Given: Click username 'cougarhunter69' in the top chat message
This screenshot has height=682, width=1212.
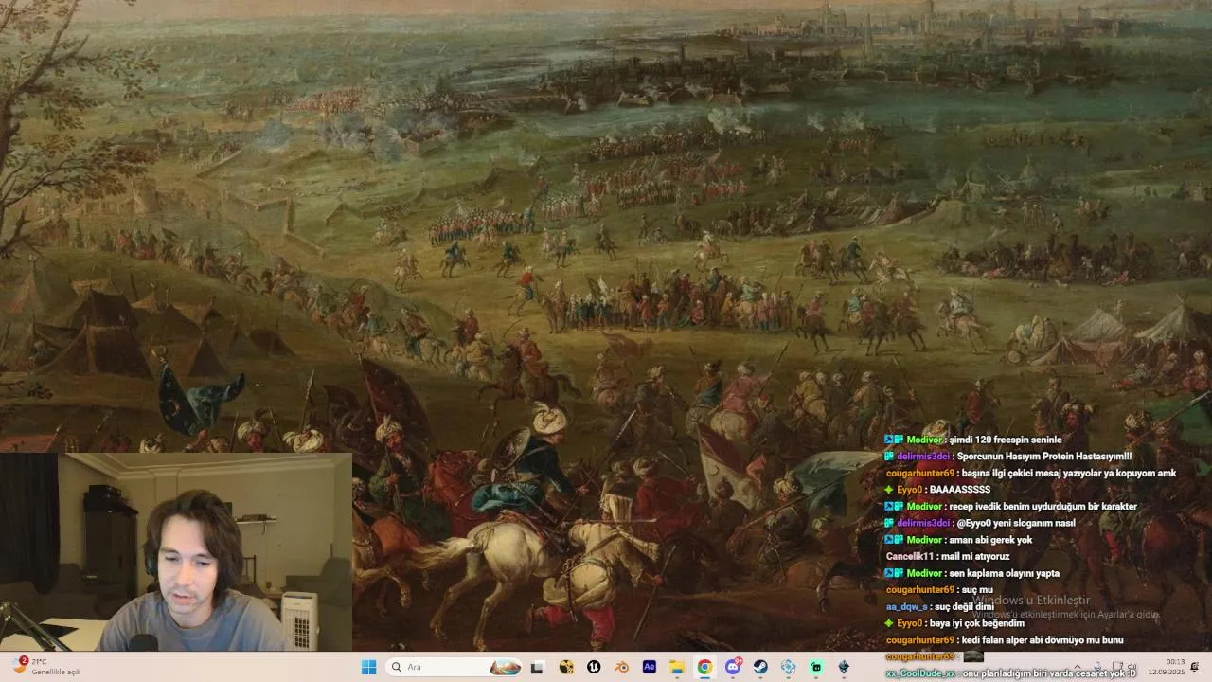Looking at the screenshot, I should click(920, 473).
